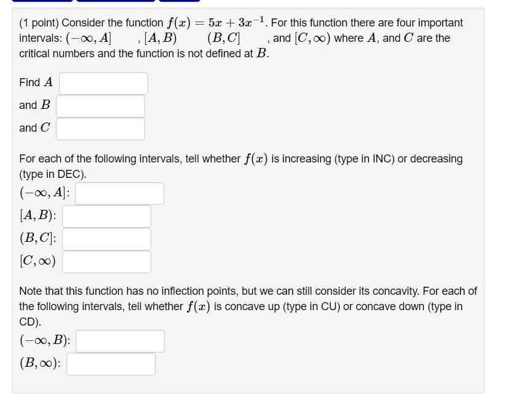Click the answer box labeled 'and C'
Screen dimensions: 530x408
(100, 129)
